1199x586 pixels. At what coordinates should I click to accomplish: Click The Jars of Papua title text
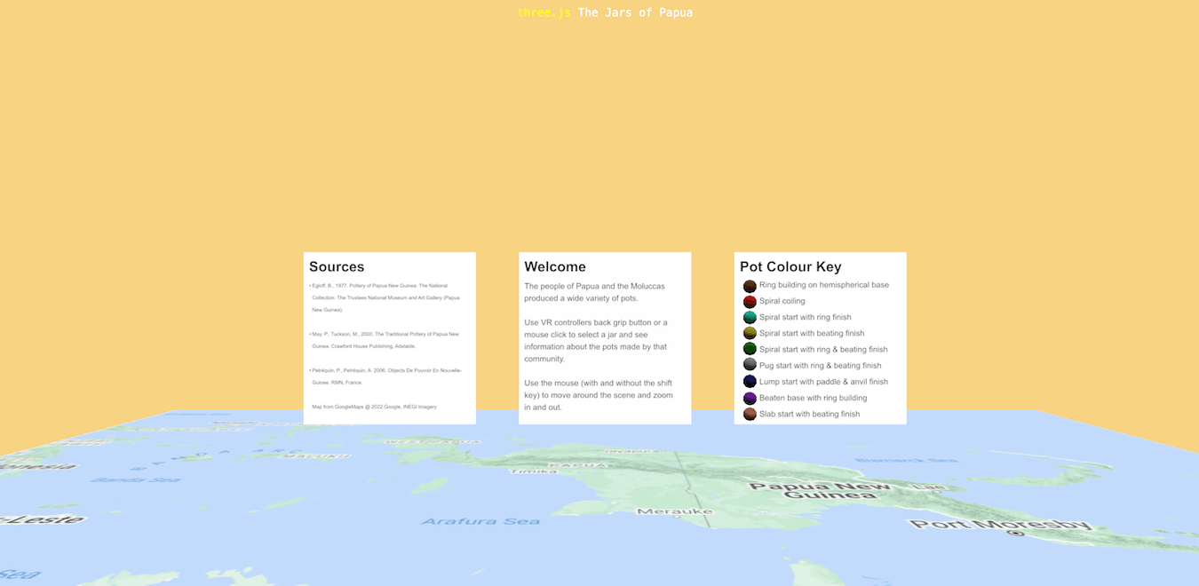(635, 12)
